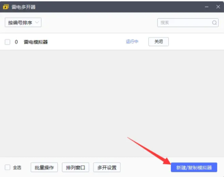Viewport: 224px width, 177px height.
Task: Check the box for 雷电模拟器 row
Action: coord(8,42)
